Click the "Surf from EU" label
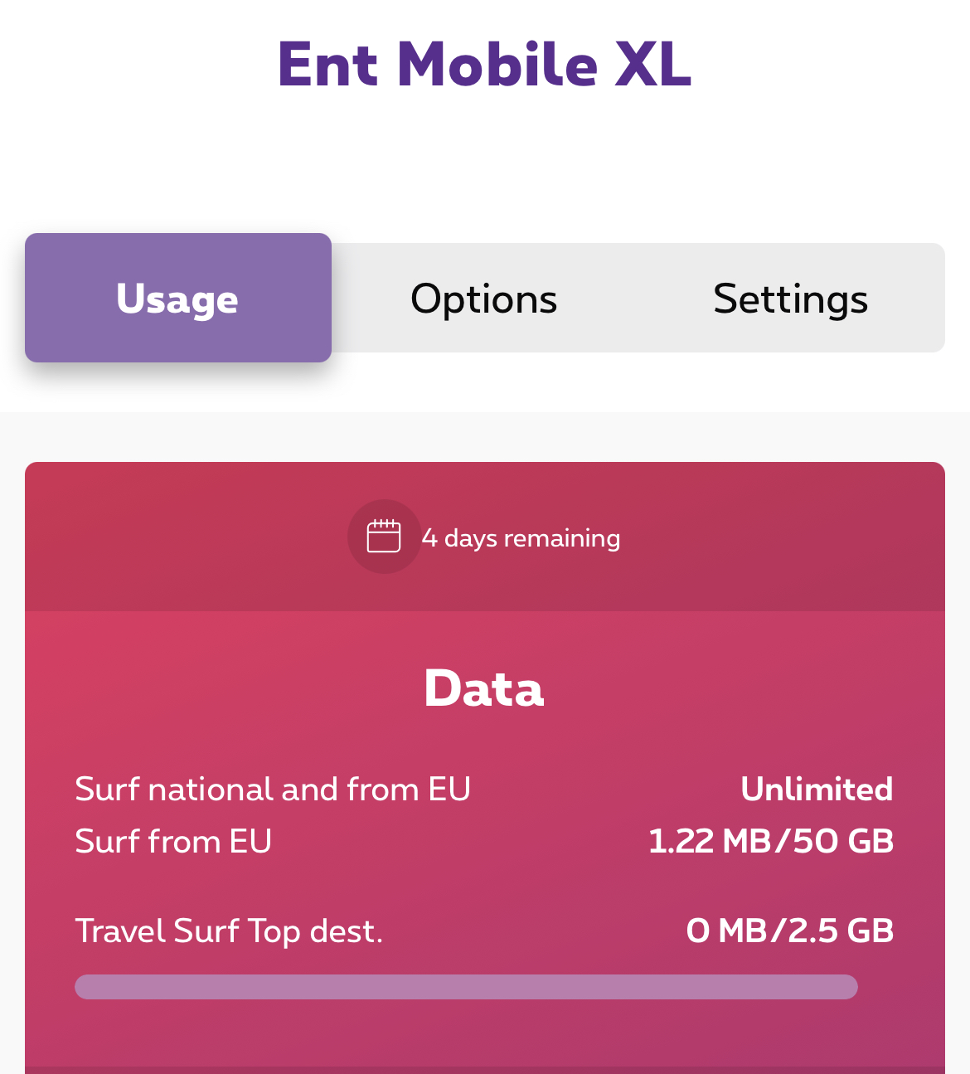This screenshot has height=1074, width=970. point(173,842)
